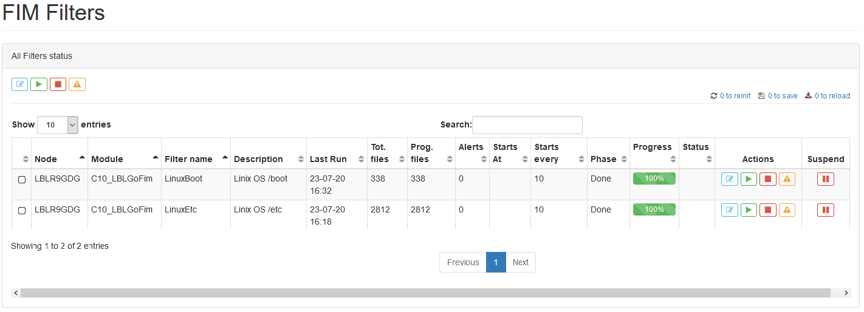This screenshot has height=312, width=864.
Task: Edit the LinuxBoot filter
Action: 730,179
